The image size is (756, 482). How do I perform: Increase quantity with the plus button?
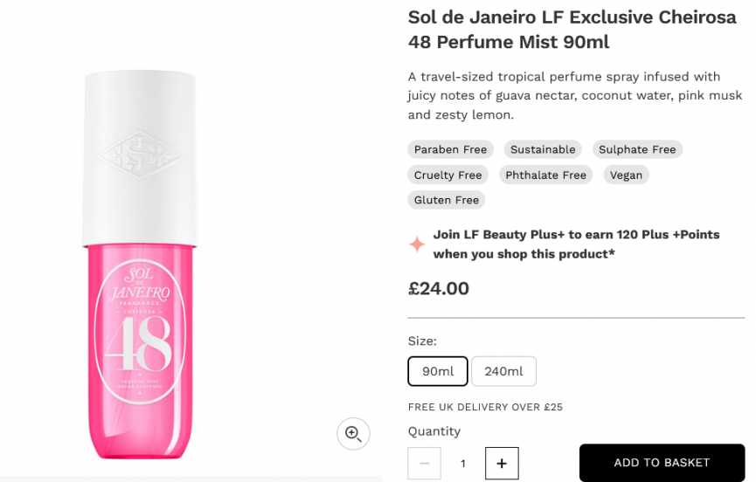click(x=502, y=463)
